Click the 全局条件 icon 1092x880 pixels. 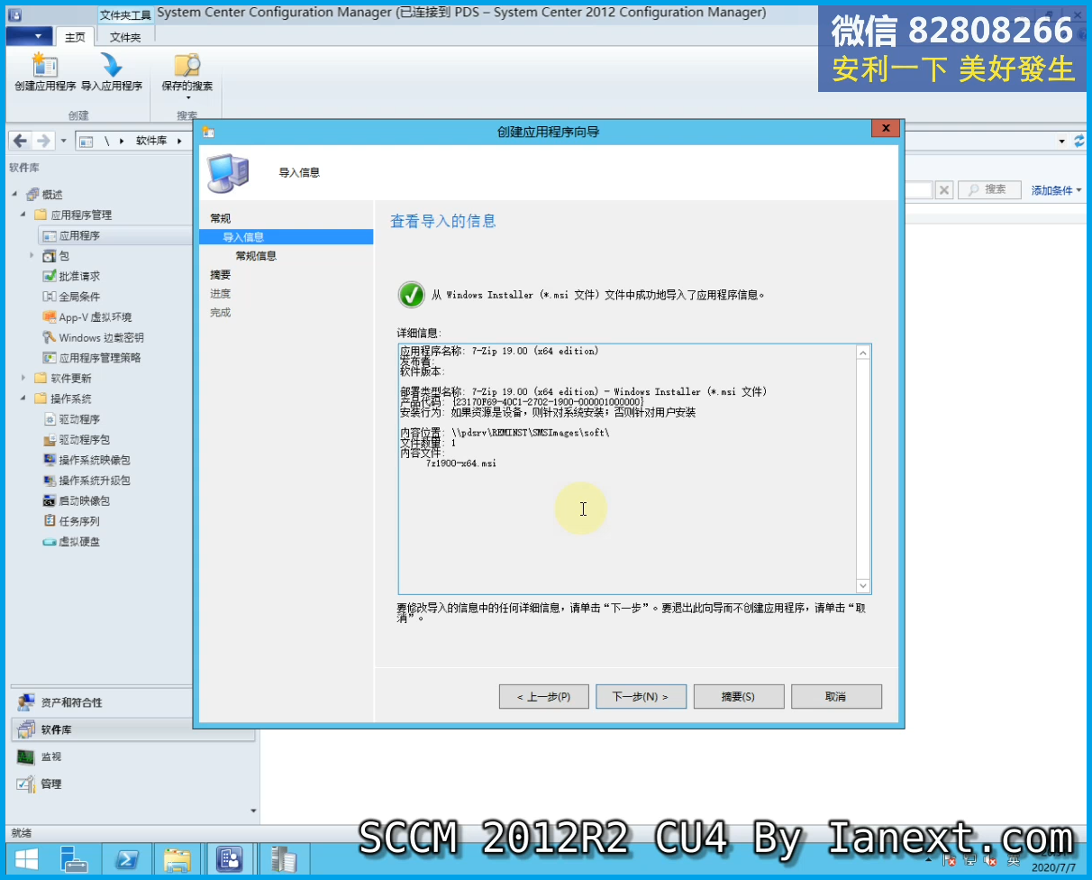tap(50, 297)
